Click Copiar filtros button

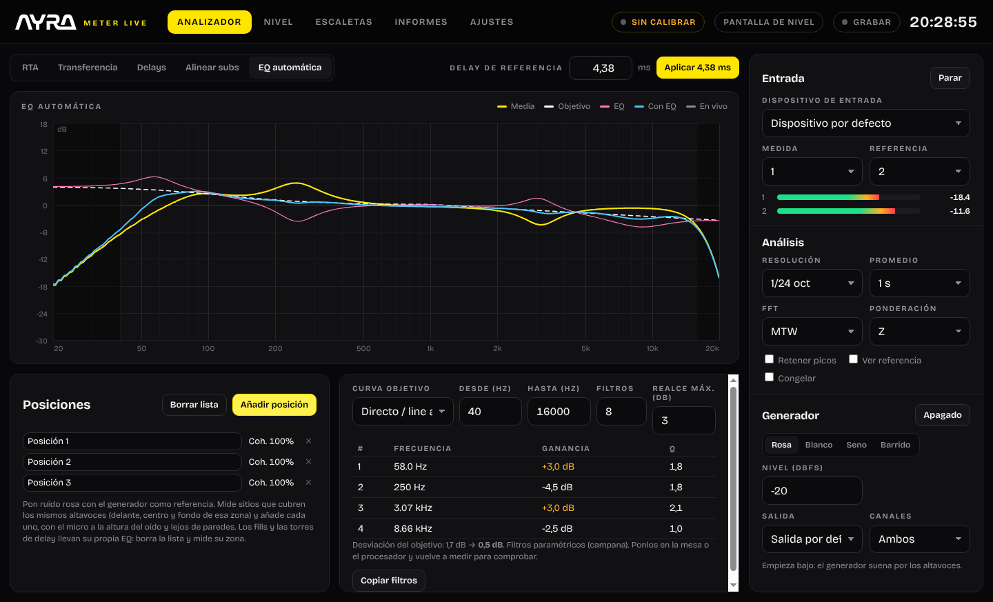(x=388, y=581)
